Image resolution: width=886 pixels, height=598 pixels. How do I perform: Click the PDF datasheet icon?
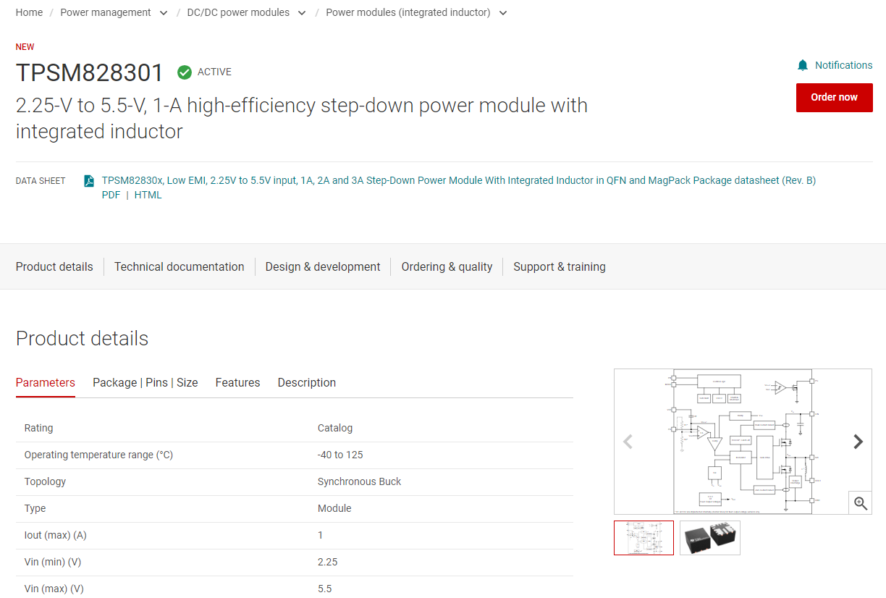click(x=88, y=181)
